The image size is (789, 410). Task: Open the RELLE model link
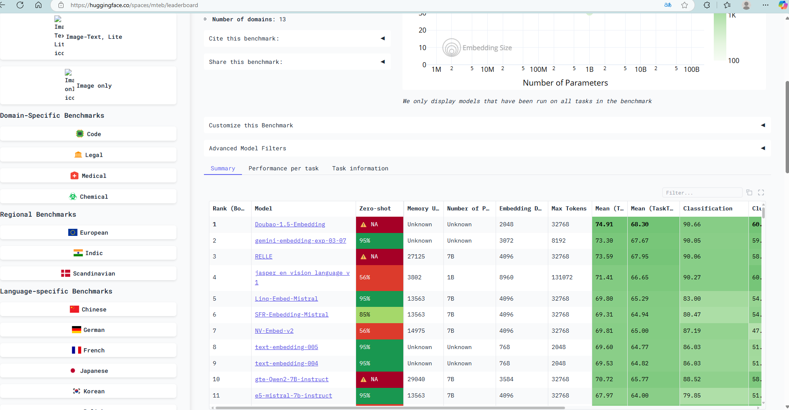point(264,256)
